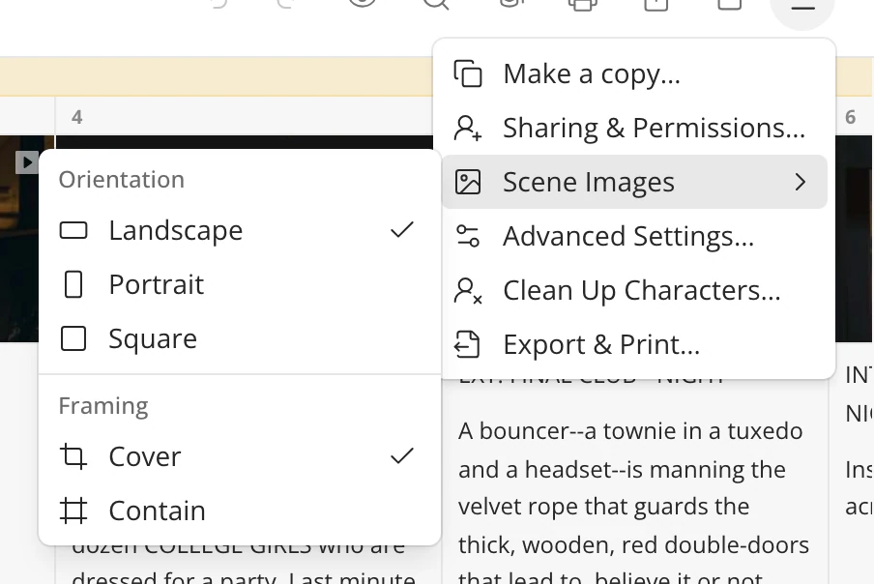
Task: Set framing to Cover
Action: tap(240, 456)
